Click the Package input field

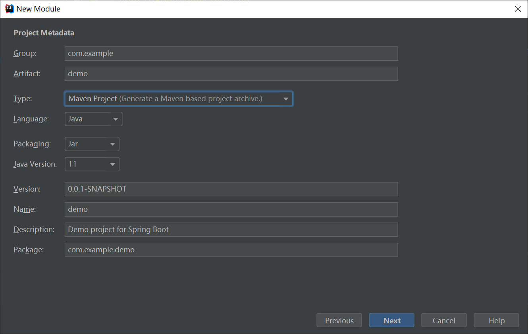pos(231,250)
